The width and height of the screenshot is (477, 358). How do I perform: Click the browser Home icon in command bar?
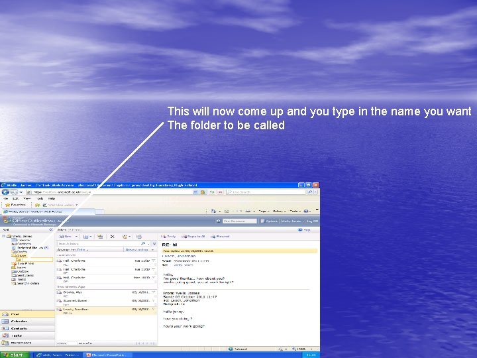tap(213, 211)
